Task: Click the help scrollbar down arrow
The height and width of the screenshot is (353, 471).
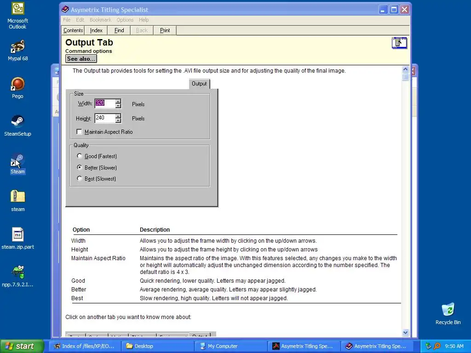Action: [405, 332]
